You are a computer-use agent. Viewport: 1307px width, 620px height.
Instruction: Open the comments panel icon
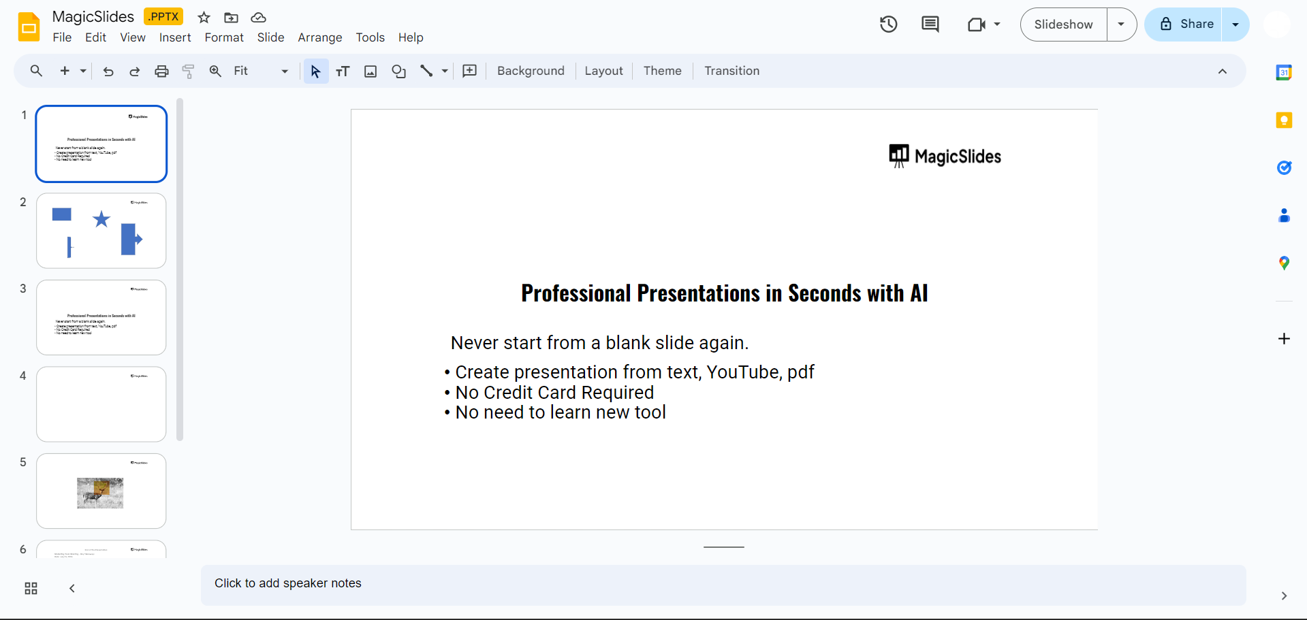pos(930,25)
